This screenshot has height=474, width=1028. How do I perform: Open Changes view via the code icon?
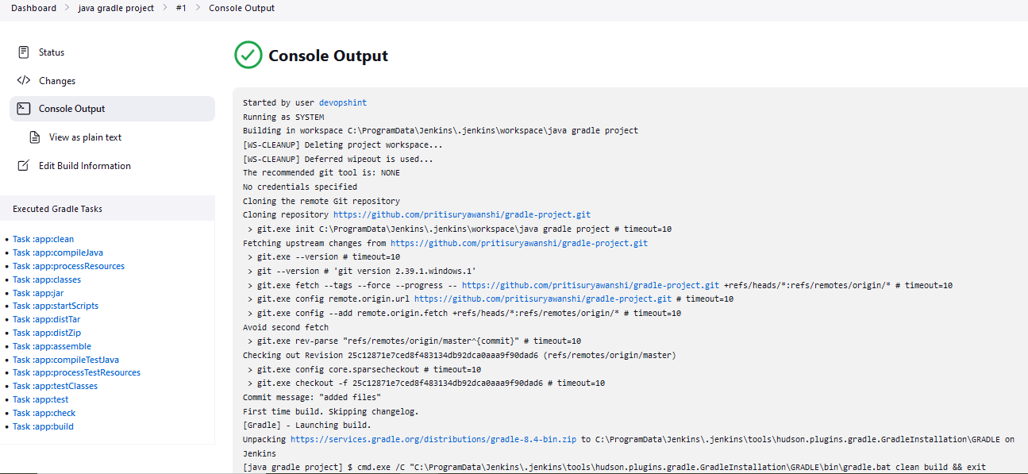(22, 80)
